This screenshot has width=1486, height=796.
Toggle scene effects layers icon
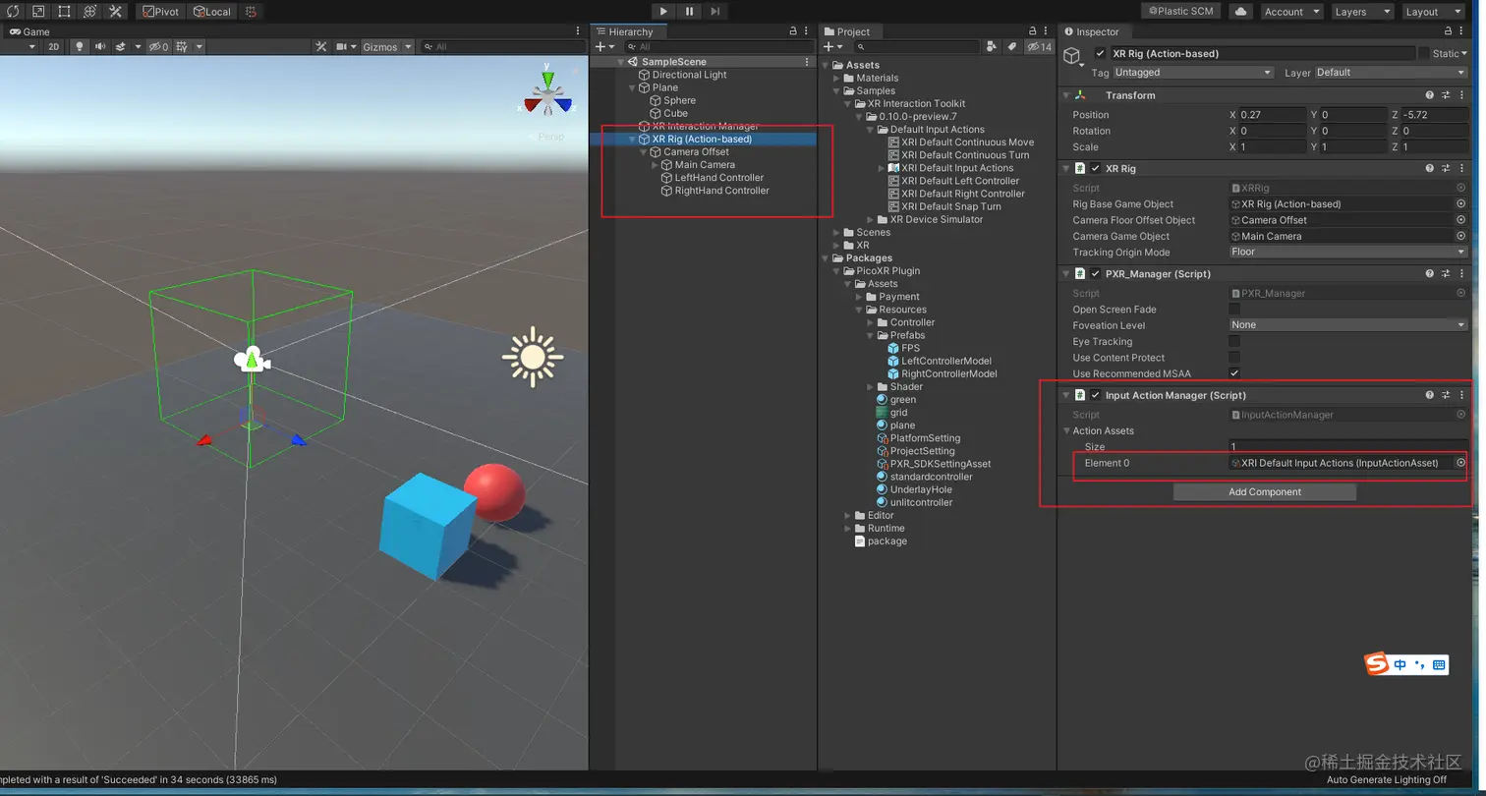point(121,46)
